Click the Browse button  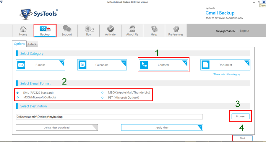click(240, 116)
